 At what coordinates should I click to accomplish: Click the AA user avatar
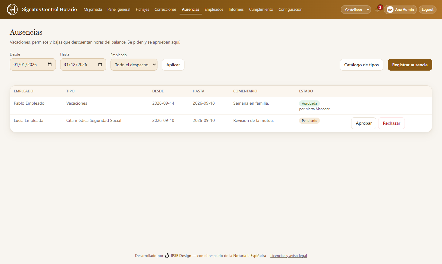[390, 10]
